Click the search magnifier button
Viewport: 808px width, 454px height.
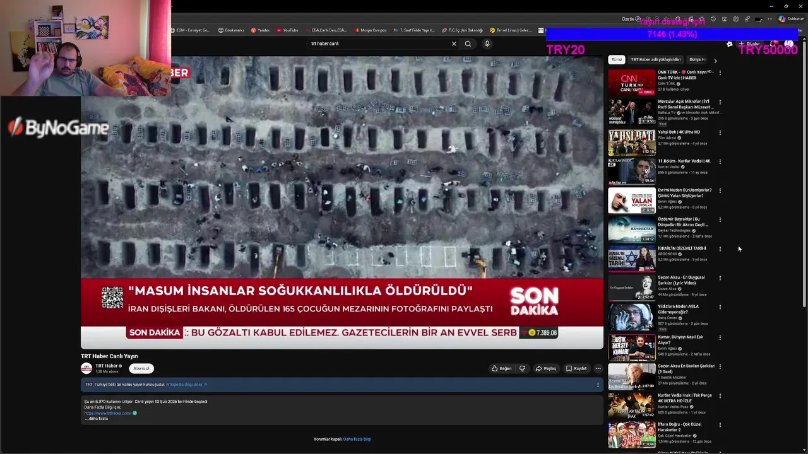pyautogui.click(x=468, y=44)
